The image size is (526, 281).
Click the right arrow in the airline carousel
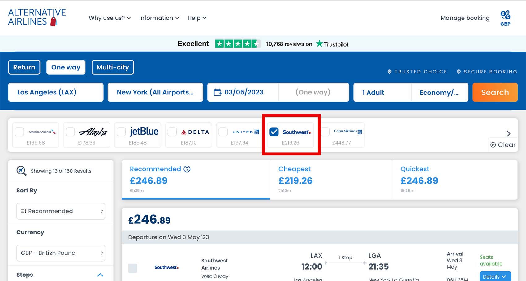click(x=508, y=133)
